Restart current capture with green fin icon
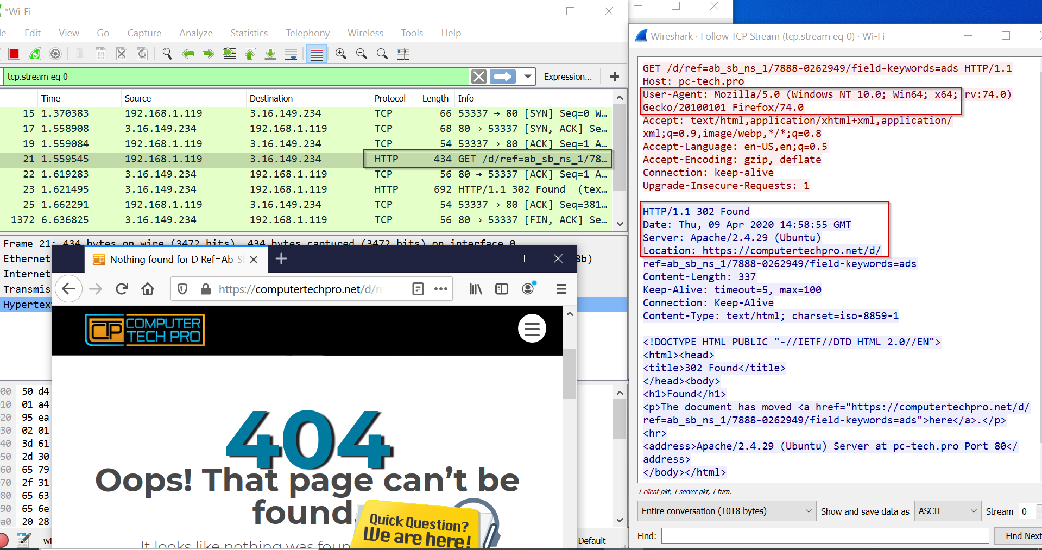 pyautogui.click(x=35, y=54)
